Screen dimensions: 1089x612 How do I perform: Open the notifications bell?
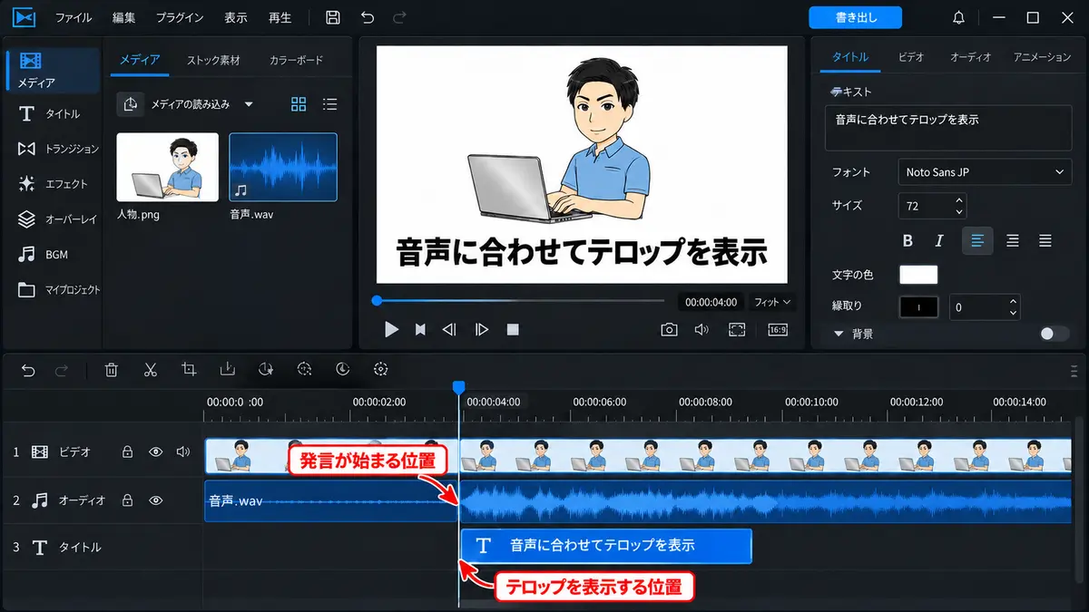click(959, 17)
